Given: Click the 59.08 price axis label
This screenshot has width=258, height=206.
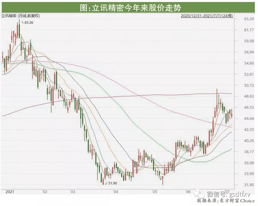Looking at the screenshot, I should [249, 41].
